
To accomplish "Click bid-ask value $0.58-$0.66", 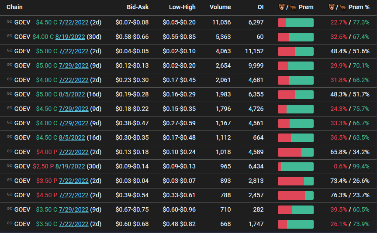I will pos(132,37).
